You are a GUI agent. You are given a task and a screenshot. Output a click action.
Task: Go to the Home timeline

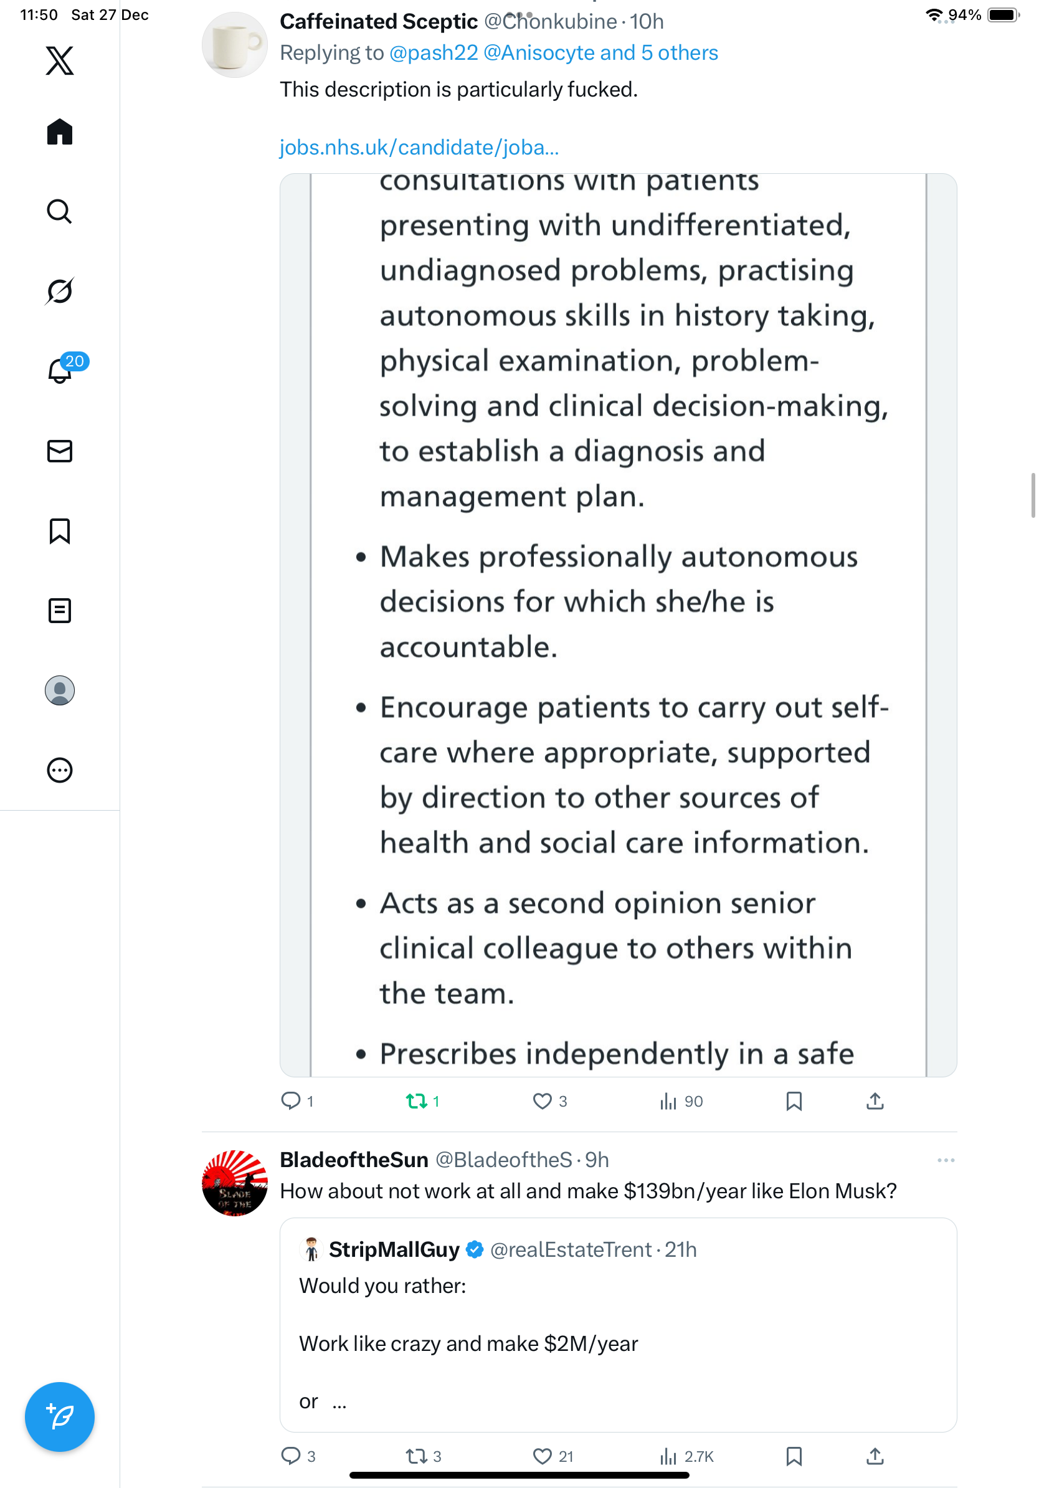(60, 132)
